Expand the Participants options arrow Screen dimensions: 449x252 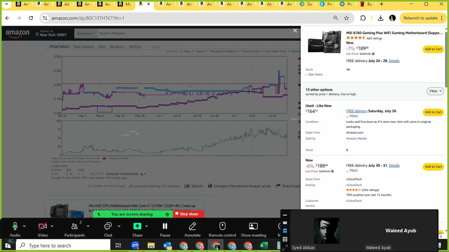pyautogui.click(x=88, y=226)
